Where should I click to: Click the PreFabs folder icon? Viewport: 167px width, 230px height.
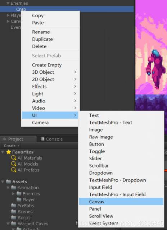(x=14, y=206)
